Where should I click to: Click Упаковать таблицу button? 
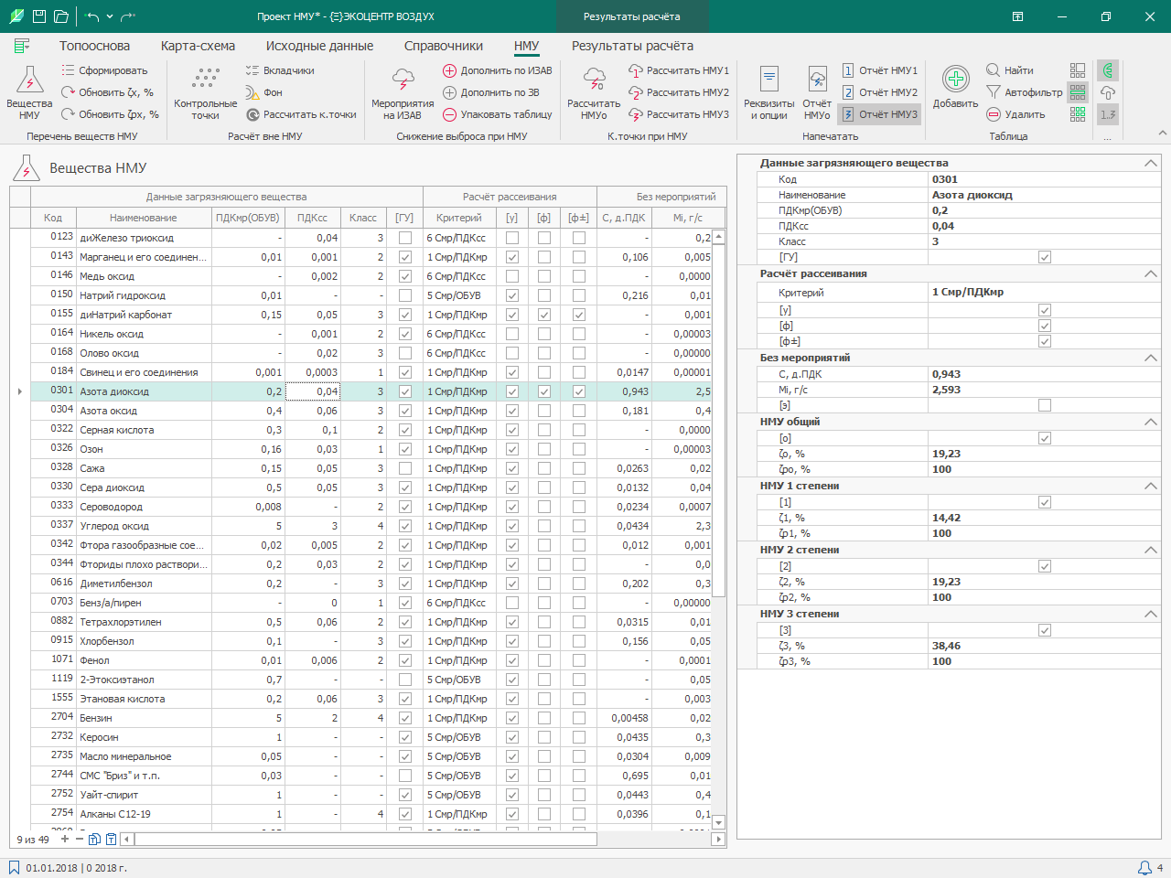point(497,114)
